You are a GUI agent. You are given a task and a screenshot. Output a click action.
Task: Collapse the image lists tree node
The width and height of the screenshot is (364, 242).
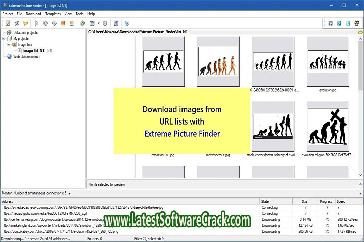9,45
